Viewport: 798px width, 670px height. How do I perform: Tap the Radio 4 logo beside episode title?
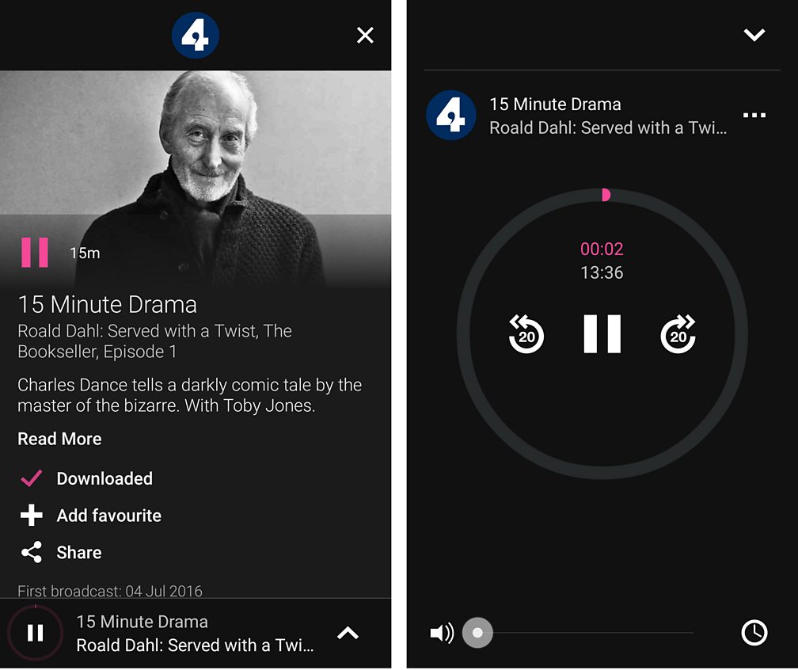[x=450, y=115]
